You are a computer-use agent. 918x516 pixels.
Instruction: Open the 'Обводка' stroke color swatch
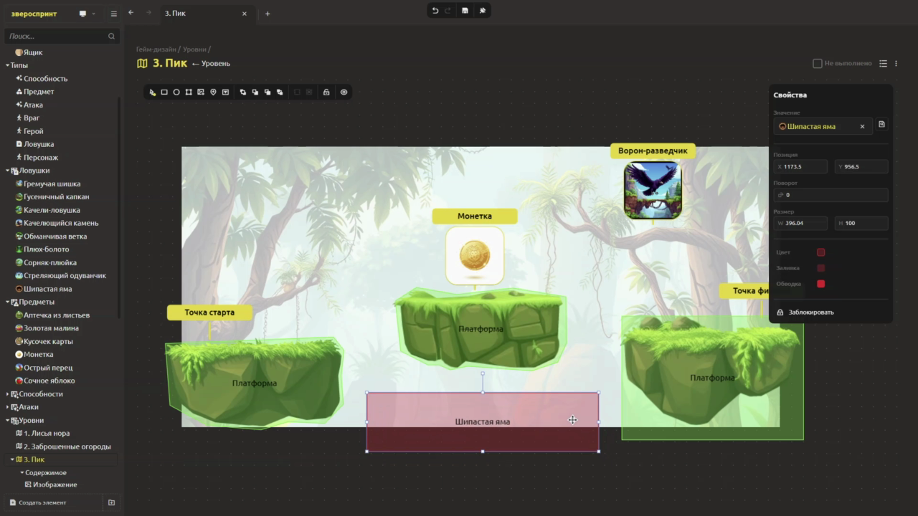[821, 284]
